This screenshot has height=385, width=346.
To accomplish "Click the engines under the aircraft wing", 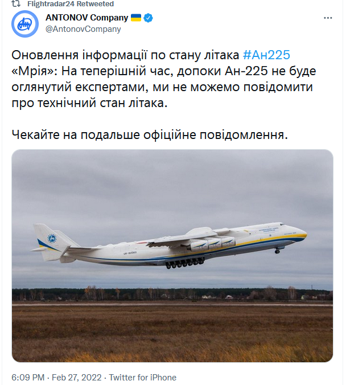I will [x=212, y=244].
